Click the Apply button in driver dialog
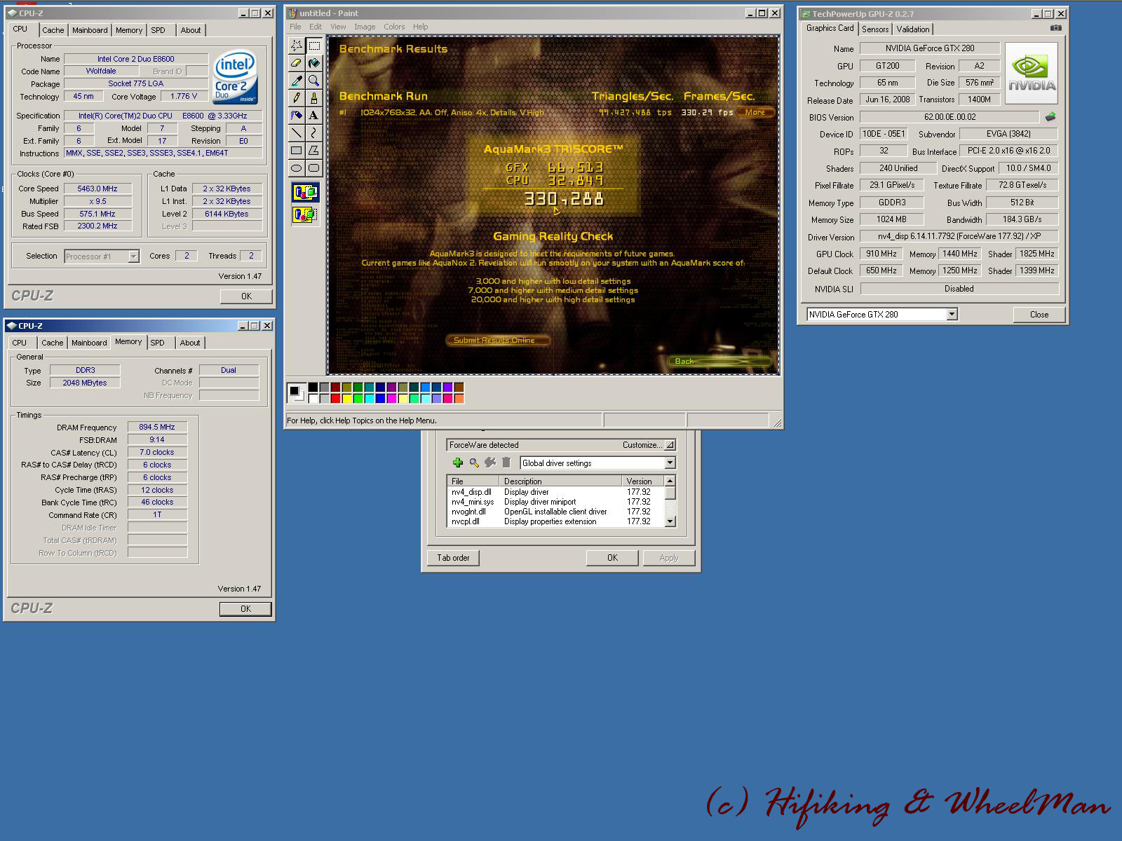Screen dimensions: 1122x841 click(x=669, y=558)
